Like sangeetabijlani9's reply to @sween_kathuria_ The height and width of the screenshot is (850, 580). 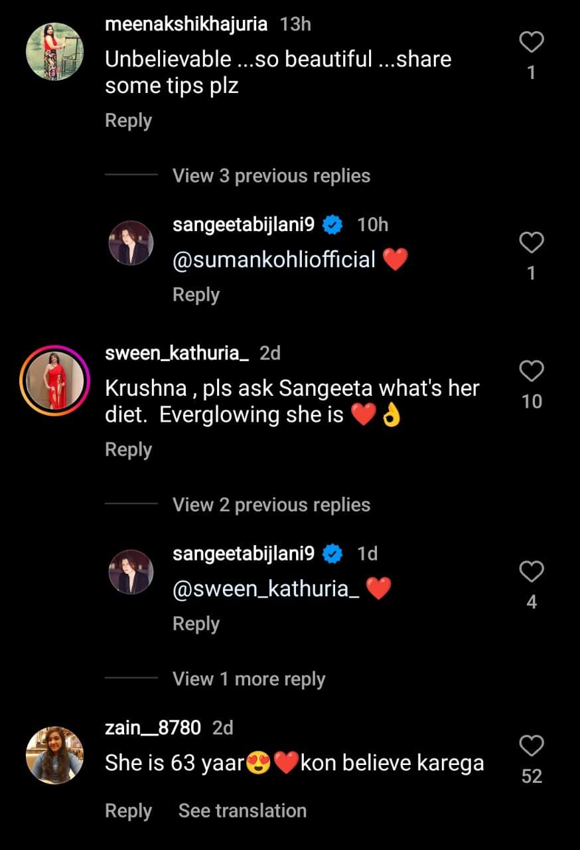click(531, 572)
